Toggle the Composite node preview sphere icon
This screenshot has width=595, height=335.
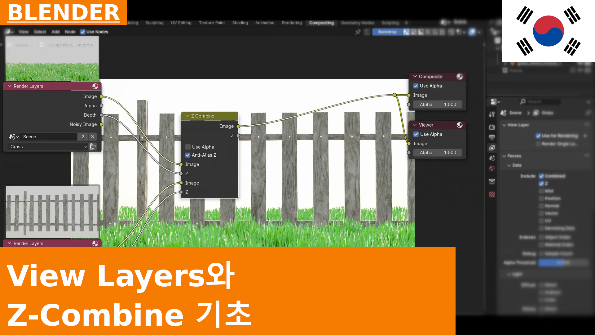point(460,77)
